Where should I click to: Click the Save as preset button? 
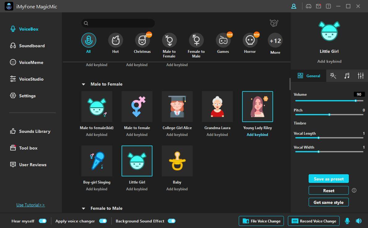click(328, 179)
